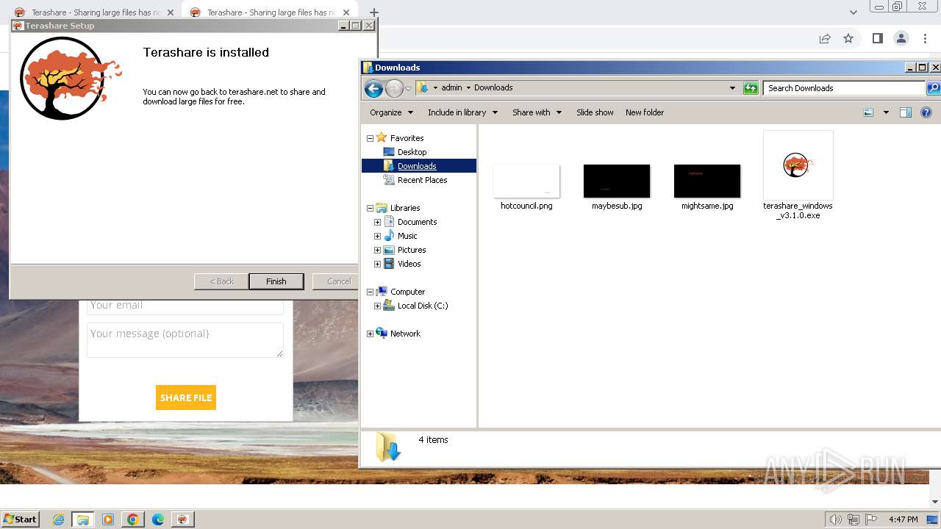Click the search magnifier in Downloads window
This screenshot has height=529, width=941.
tap(933, 88)
